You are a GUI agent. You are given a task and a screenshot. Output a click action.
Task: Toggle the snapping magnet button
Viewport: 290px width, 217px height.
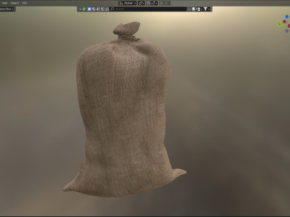coord(149,3)
